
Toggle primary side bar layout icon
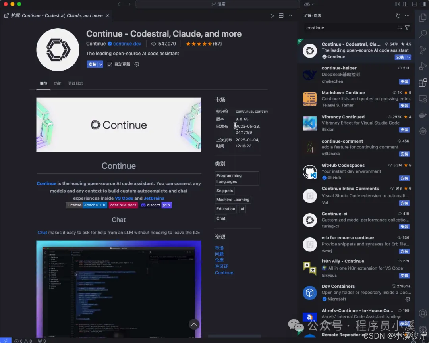[x=406, y=4]
